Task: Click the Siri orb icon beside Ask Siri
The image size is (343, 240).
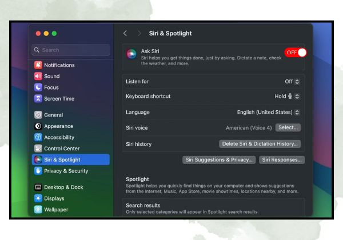Action: click(131, 54)
